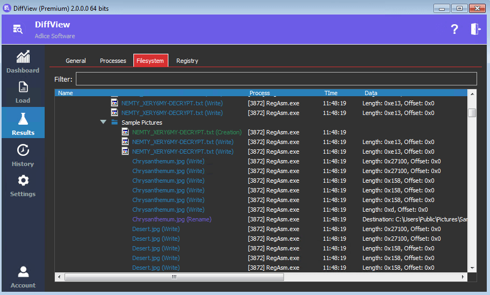This screenshot has height=295, width=490.
Task: Select NEMTY_XERY6MY-DECRYPT.txt (Creation) entry
Action: 187,132
